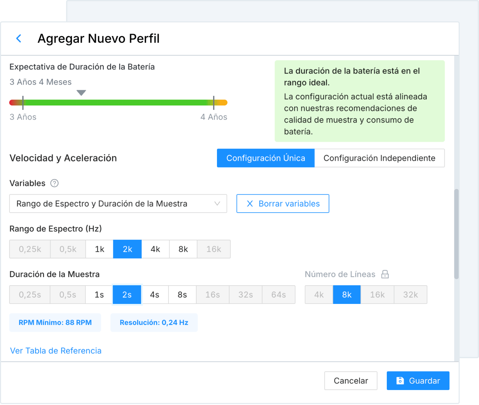Click the lock icon next to Número de Líneas
The image size is (479, 405).
[x=385, y=274]
